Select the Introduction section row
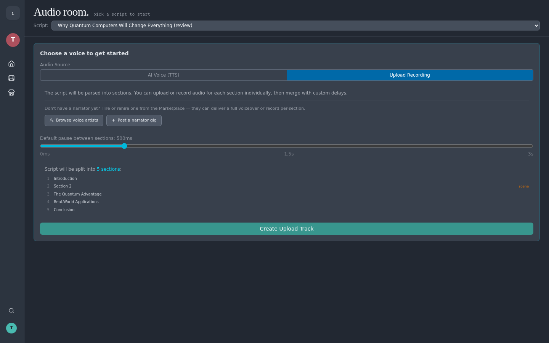 [287, 178]
